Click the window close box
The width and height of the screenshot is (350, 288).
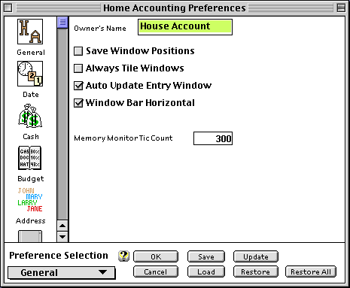click(x=8, y=8)
